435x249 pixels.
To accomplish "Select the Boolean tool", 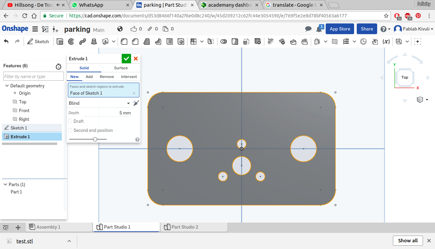I will click(224, 41).
